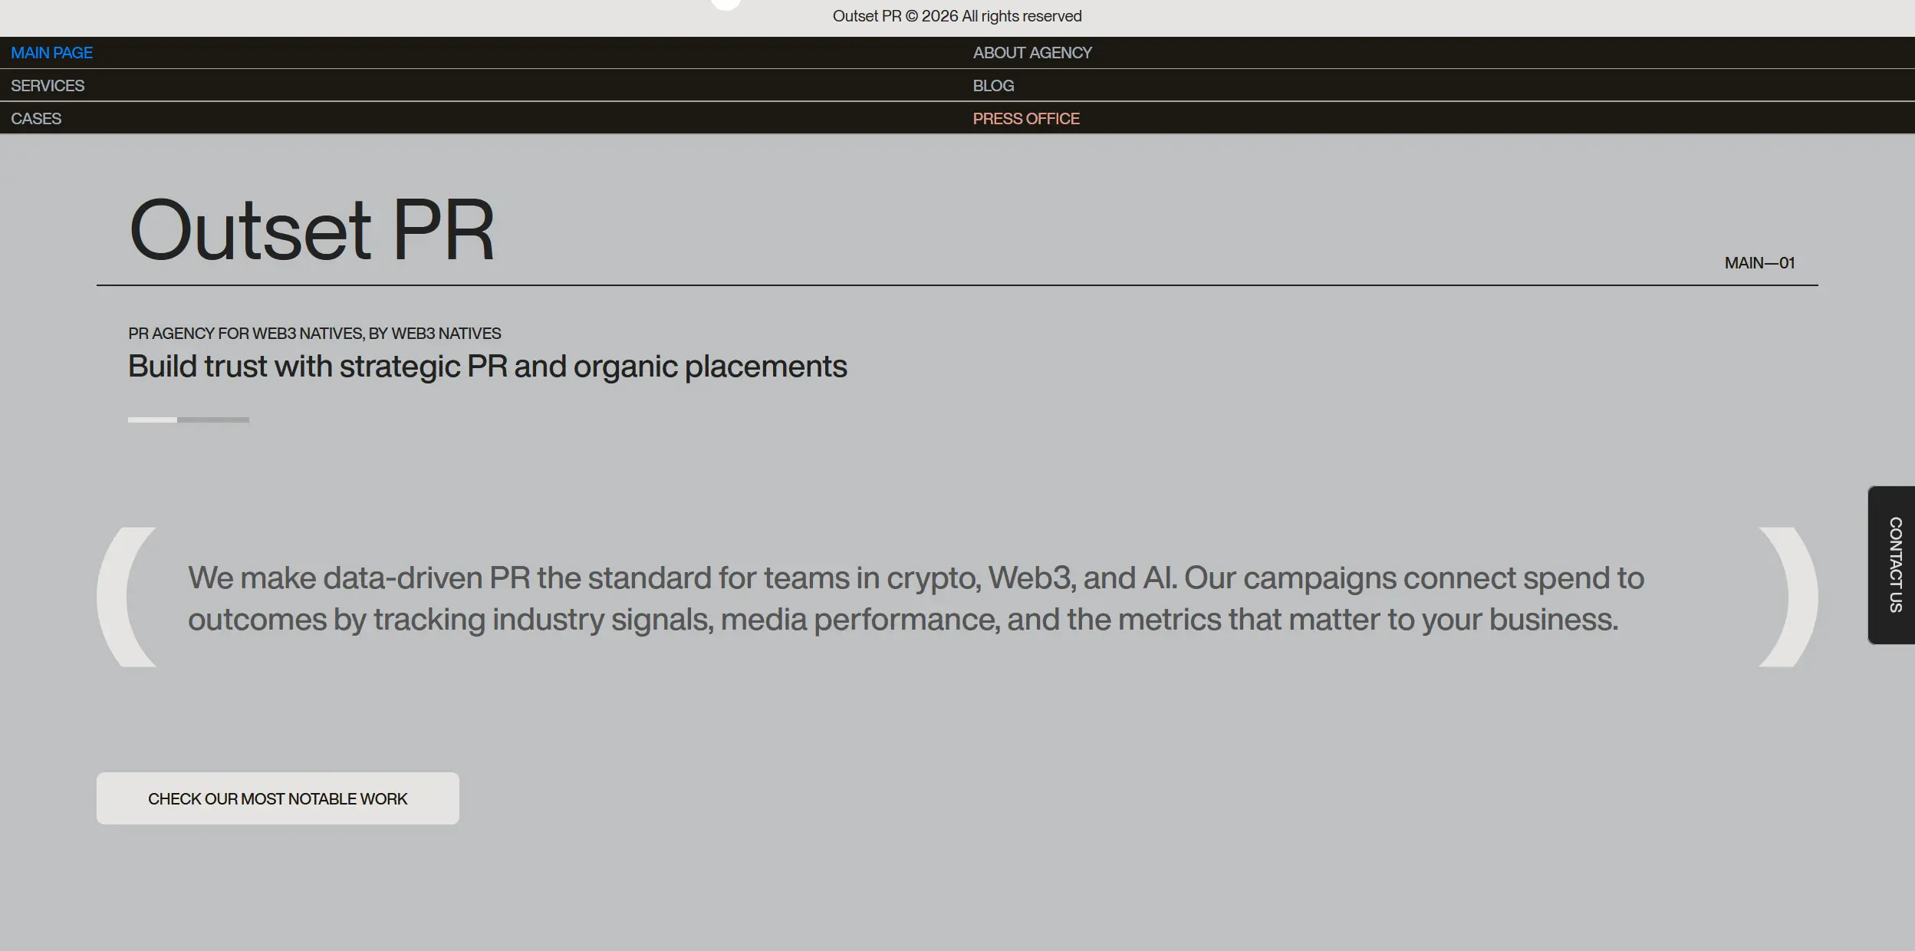Image resolution: width=1915 pixels, height=951 pixels.
Task: Navigate to ABOUT AGENCY
Action: point(1032,53)
